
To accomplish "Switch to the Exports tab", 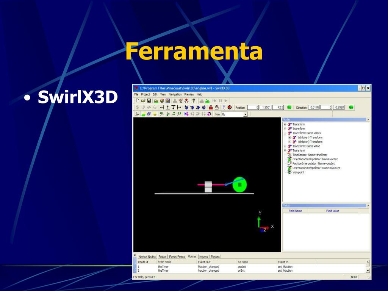I will [215, 257].
